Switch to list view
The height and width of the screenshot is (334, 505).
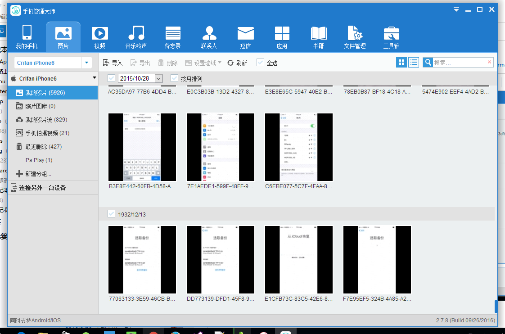click(414, 63)
